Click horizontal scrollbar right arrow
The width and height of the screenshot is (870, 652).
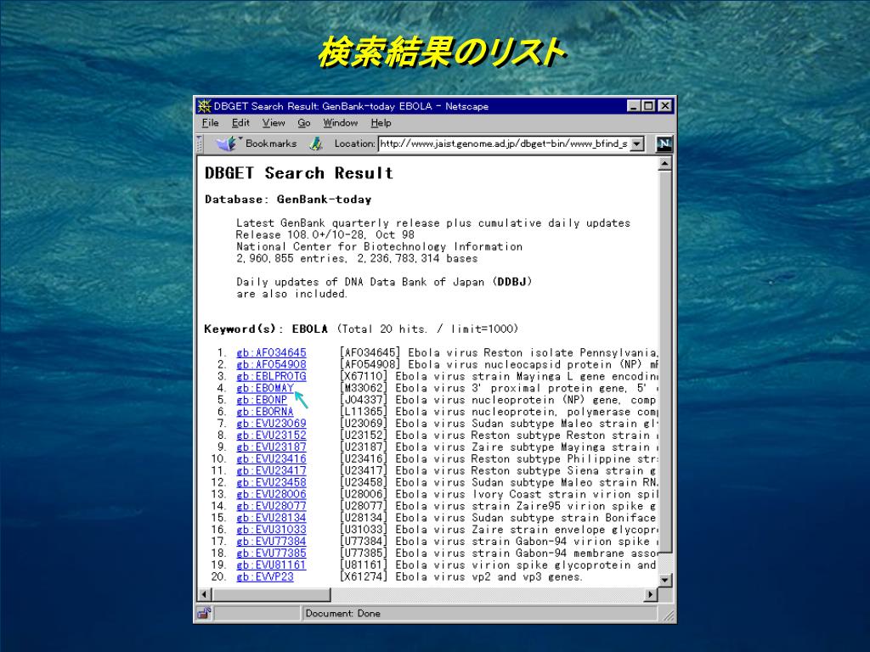coord(650,594)
